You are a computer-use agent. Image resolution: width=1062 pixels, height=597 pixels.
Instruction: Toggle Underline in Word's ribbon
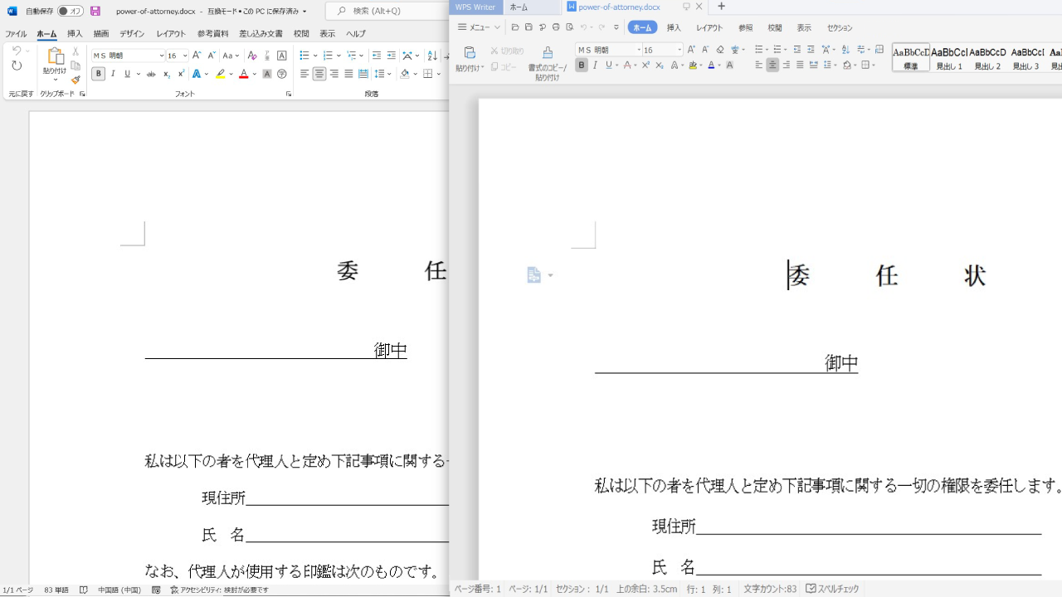(127, 74)
